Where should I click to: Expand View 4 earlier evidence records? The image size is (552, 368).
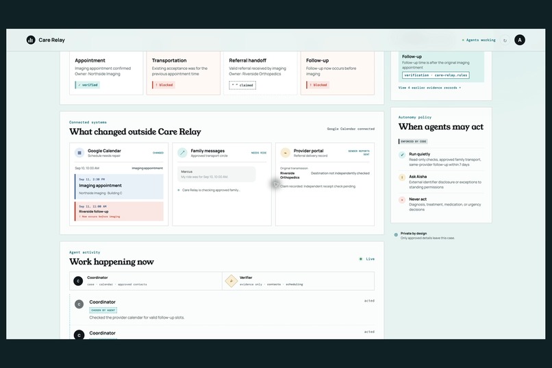[x=429, y=88]
